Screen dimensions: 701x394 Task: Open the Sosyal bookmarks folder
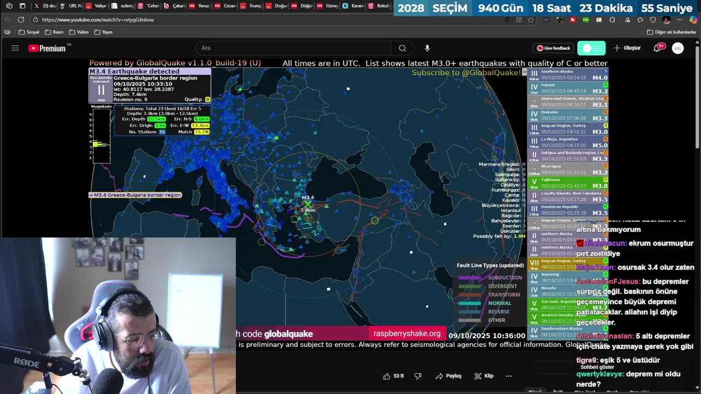(x=28, y=32)
